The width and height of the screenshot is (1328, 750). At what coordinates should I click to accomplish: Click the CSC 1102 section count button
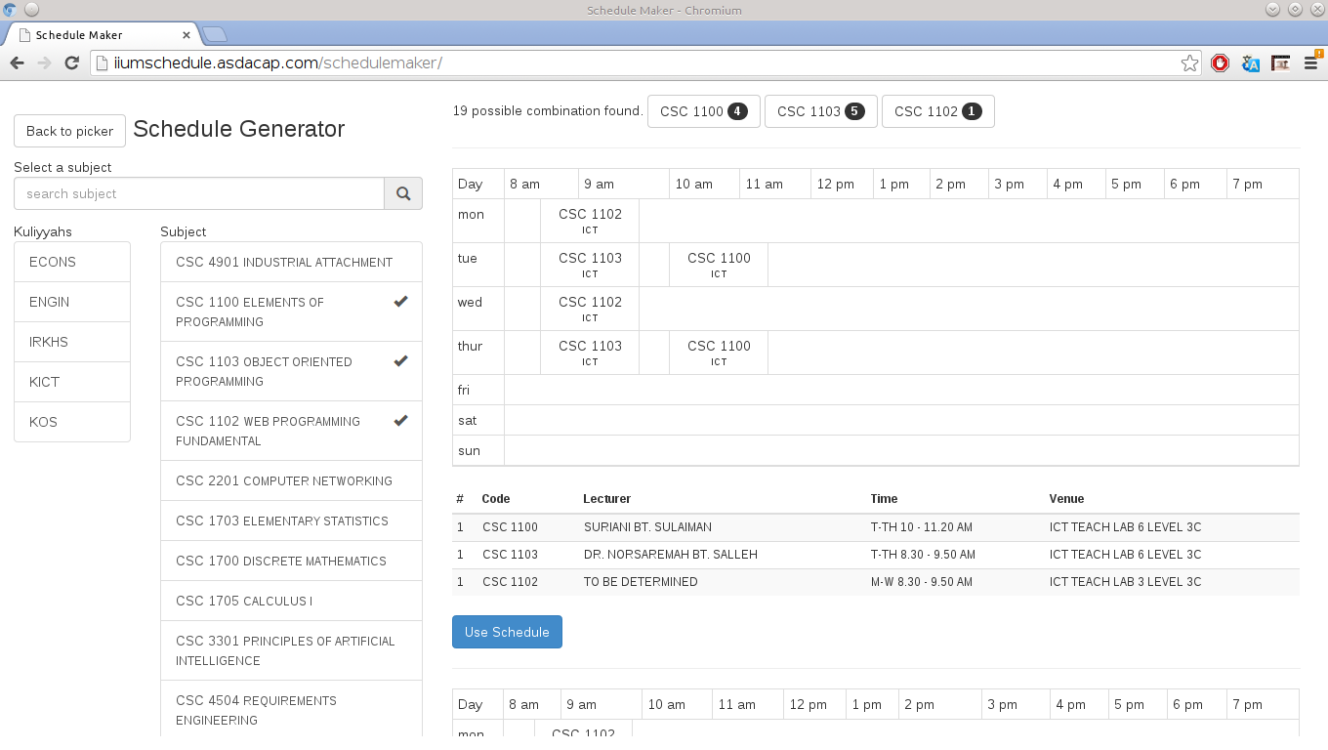click(x=937, y=111)
